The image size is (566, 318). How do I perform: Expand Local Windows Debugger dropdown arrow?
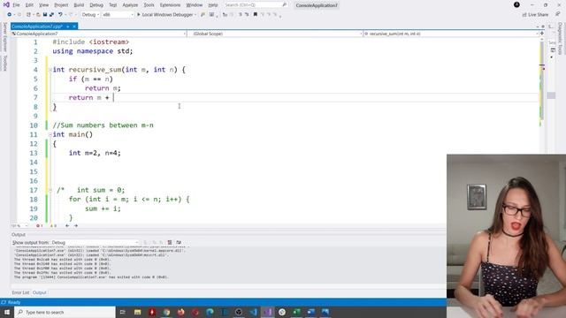pos(195,15)
